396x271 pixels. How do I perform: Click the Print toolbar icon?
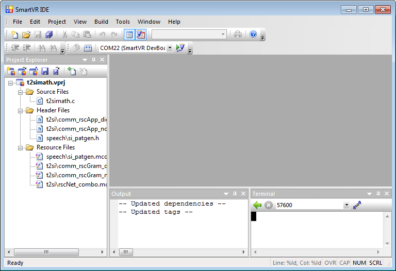tap(237, 34)
